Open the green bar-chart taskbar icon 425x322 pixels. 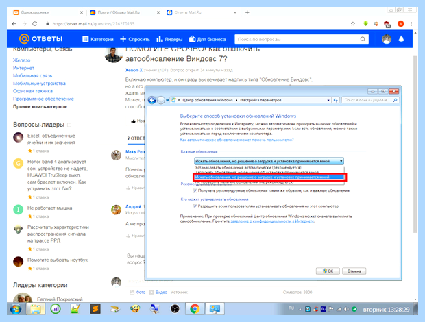pyautogui.click(x=56, y=309)
